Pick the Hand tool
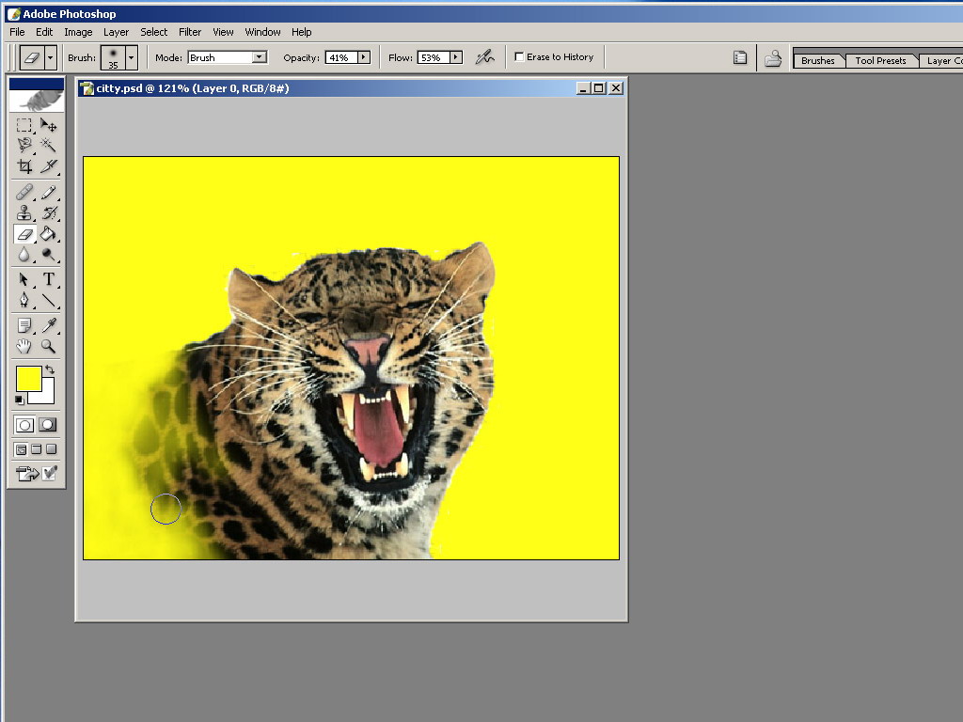 click(x=24, y=347)
